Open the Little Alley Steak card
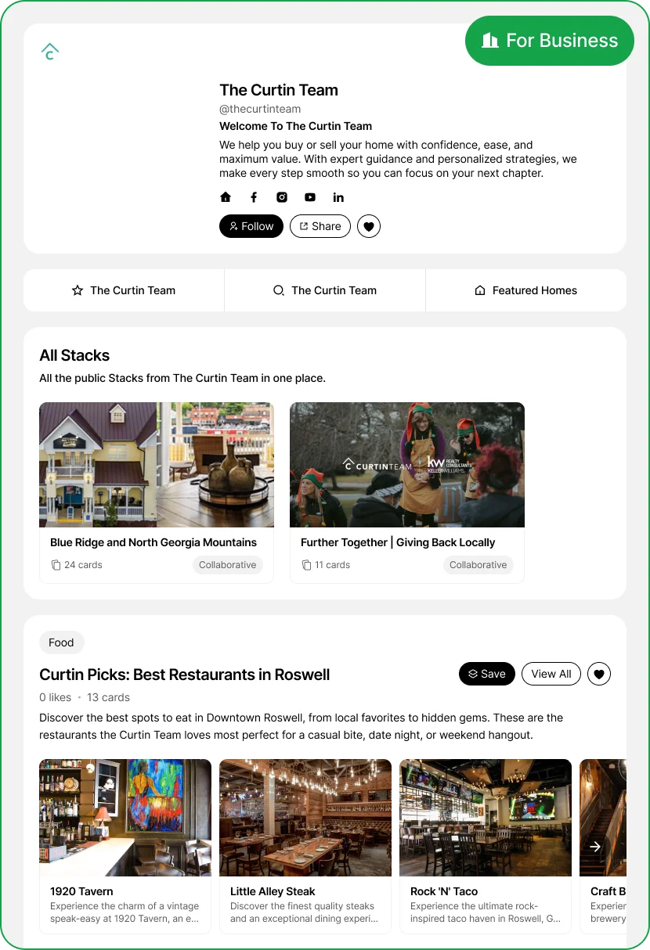This screenshot has width=650, height=950. tap(305, 847)
